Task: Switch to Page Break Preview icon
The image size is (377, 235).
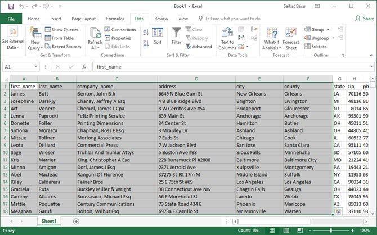Action: (300, 230)
